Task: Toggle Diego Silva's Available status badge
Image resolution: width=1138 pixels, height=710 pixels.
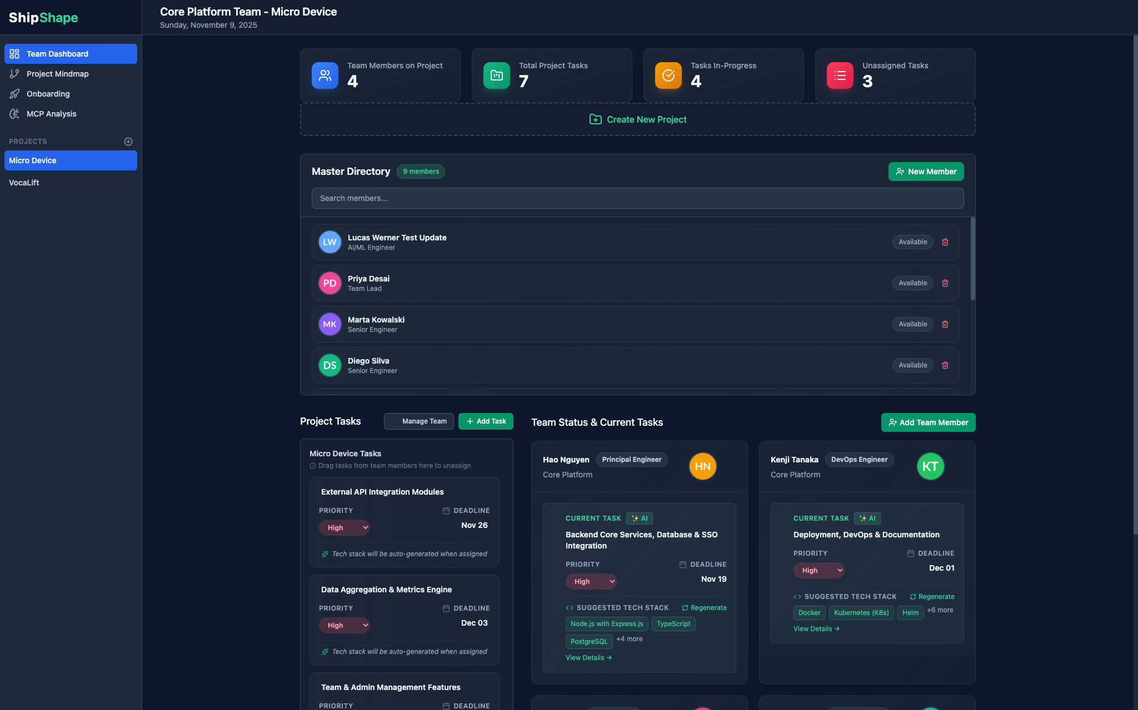Action: (912, 365)
